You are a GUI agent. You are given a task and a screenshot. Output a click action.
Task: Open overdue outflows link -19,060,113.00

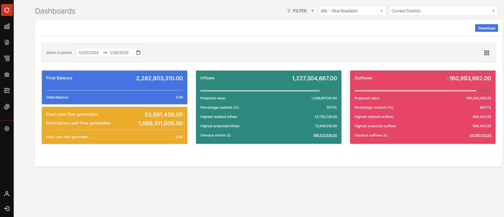click(480, 135)
